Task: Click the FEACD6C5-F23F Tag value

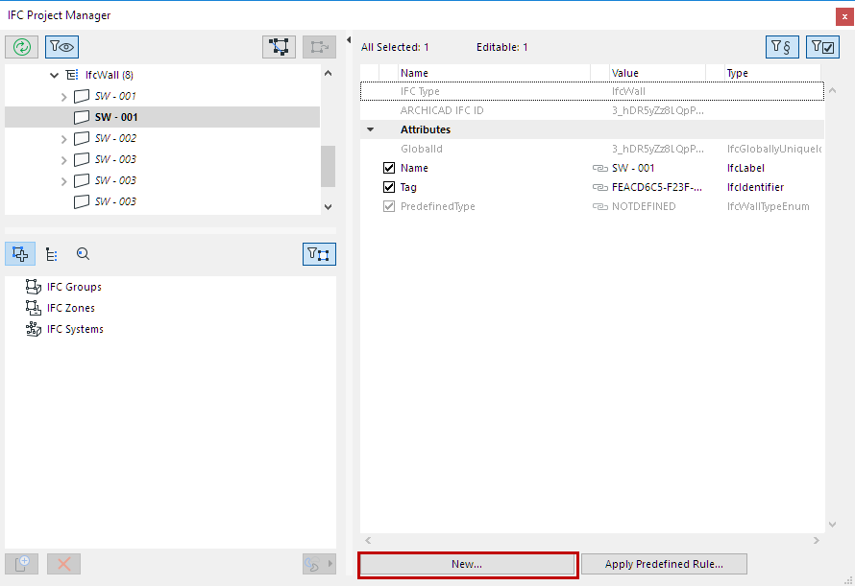Action: click(657, 187)
